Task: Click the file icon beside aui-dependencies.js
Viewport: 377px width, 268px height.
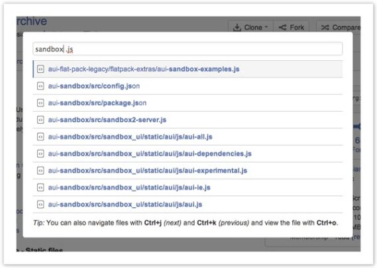Action: click(x=40, y=154)
